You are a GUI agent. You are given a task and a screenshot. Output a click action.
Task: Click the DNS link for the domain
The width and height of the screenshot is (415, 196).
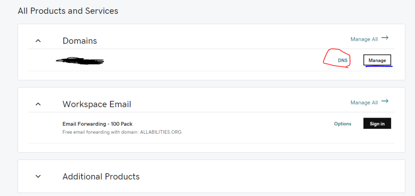343,60
